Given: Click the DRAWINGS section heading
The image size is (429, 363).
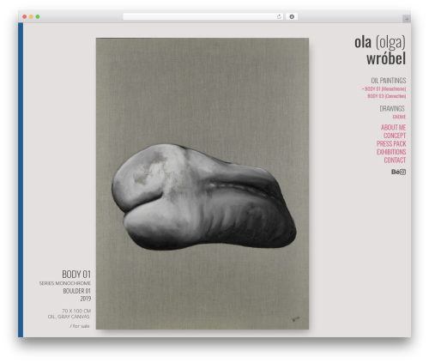Looking at the screenshot, I should pos(392,109).
